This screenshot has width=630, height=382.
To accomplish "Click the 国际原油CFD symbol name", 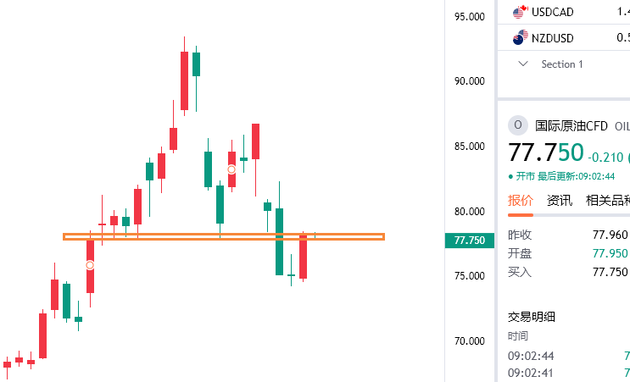I will (x=571, y=126).
